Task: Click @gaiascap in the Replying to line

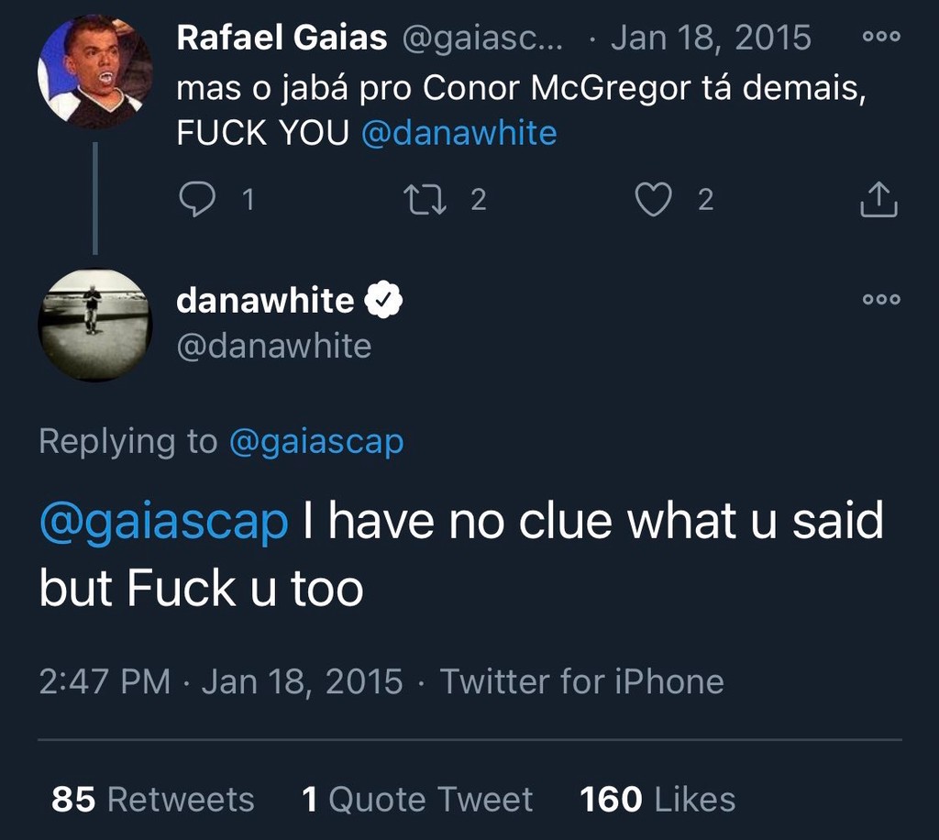Action: point(315,442)
